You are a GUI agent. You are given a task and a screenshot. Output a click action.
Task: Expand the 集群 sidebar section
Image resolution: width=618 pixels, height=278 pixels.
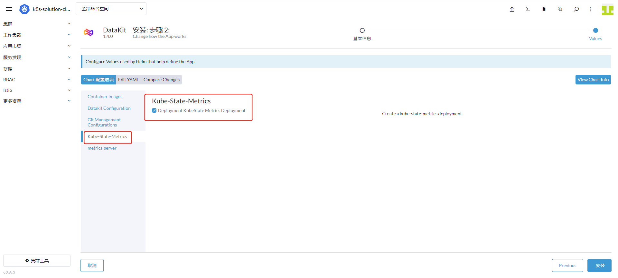click(x=37, y=24)
